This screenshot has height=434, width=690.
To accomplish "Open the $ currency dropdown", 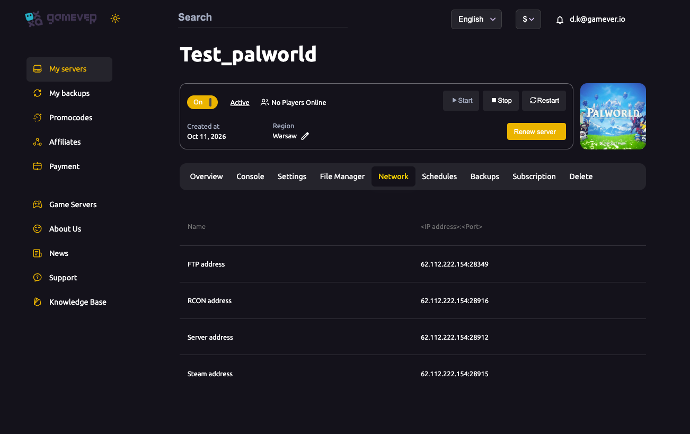I will (528, 19).
